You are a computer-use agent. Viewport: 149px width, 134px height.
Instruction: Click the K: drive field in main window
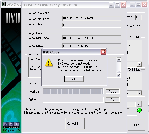(x=138, y=17)
